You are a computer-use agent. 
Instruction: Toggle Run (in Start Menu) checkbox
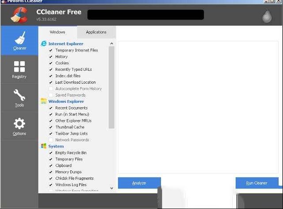(x=51, y=114)
